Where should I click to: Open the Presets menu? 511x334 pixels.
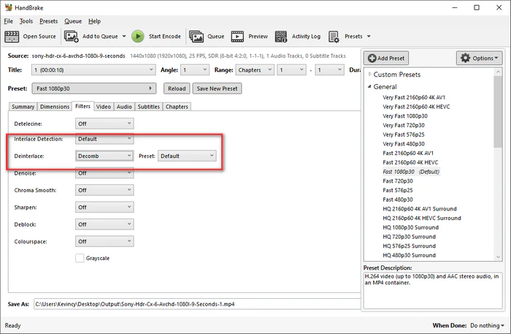pos(49,21)
